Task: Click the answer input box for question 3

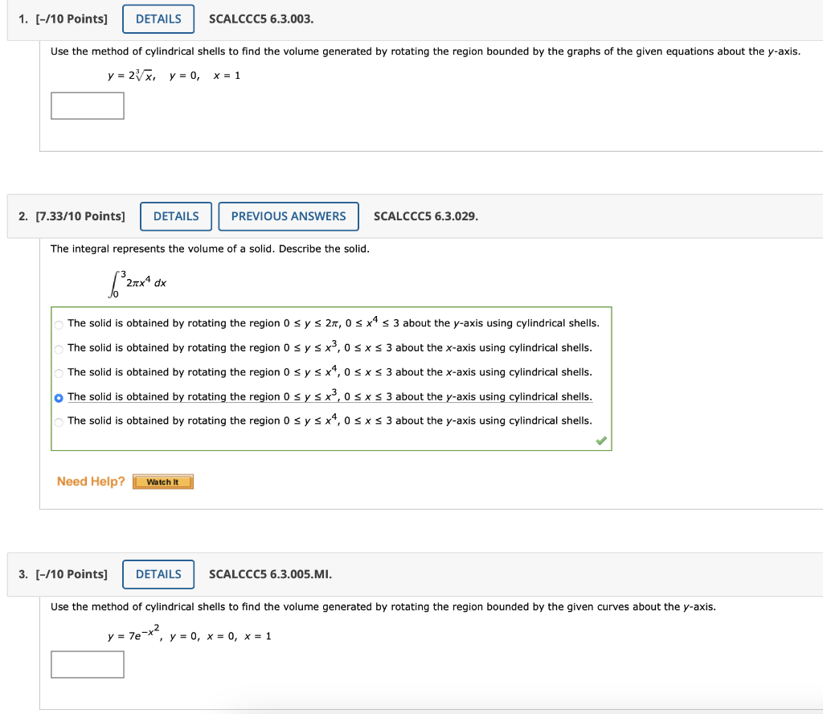Action: pyautogui.click(x=87, y=664)
